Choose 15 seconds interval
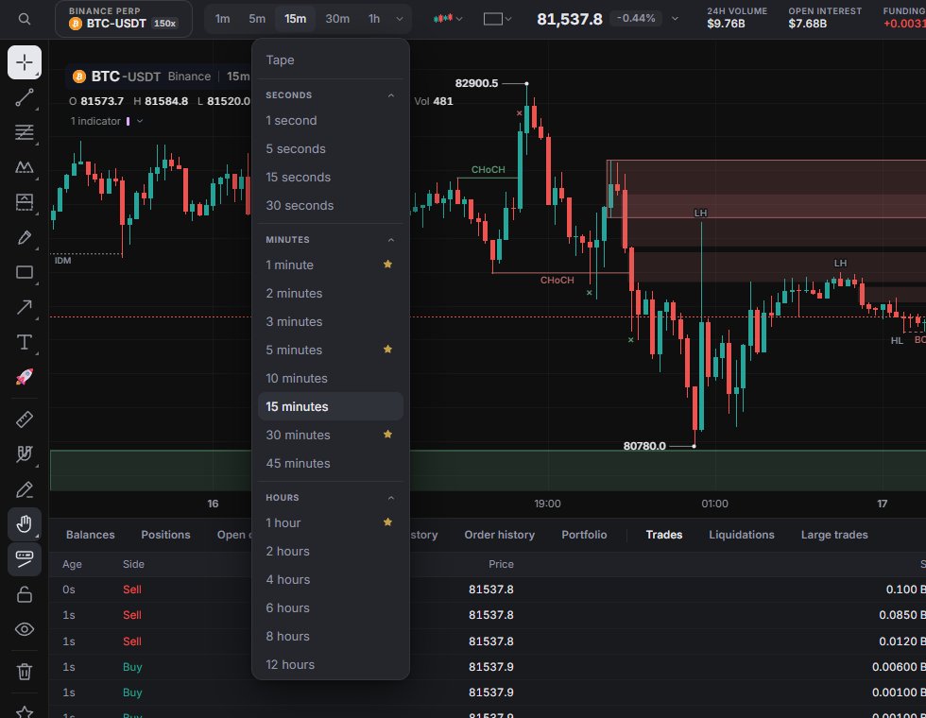 (x=331, y=178)
